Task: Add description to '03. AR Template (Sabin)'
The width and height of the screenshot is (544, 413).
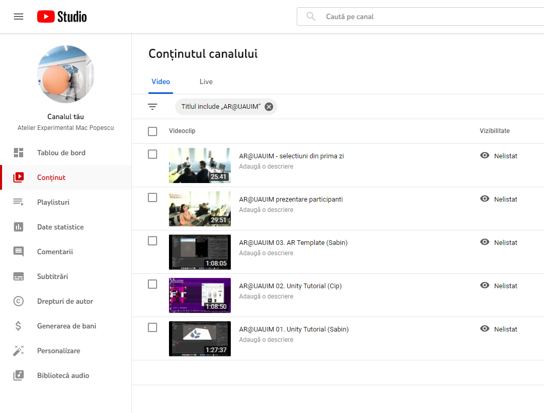Action: point(266,253)
